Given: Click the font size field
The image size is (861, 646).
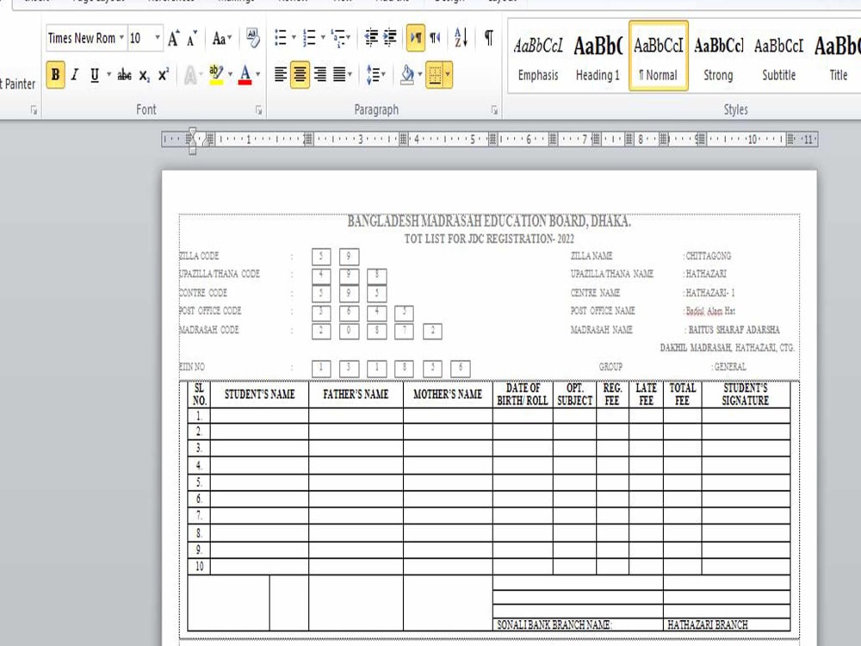Looking at the screenshot, I should tap(140, 38).
